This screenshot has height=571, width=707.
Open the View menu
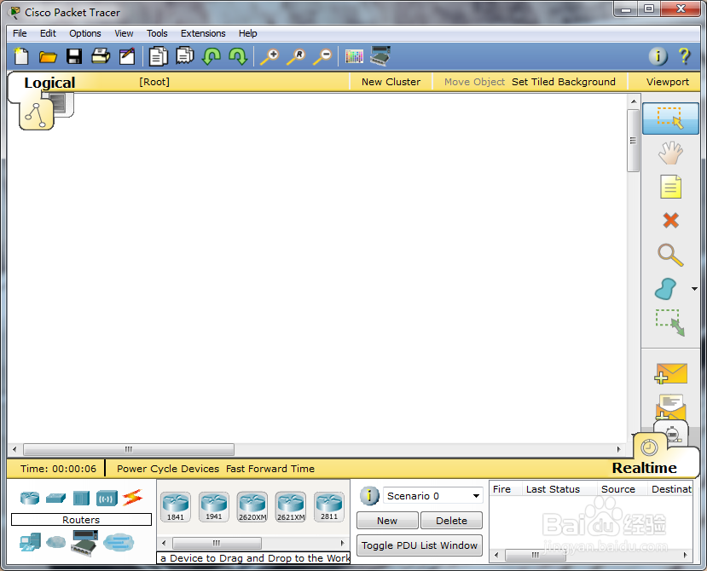(x=124, y=33)
